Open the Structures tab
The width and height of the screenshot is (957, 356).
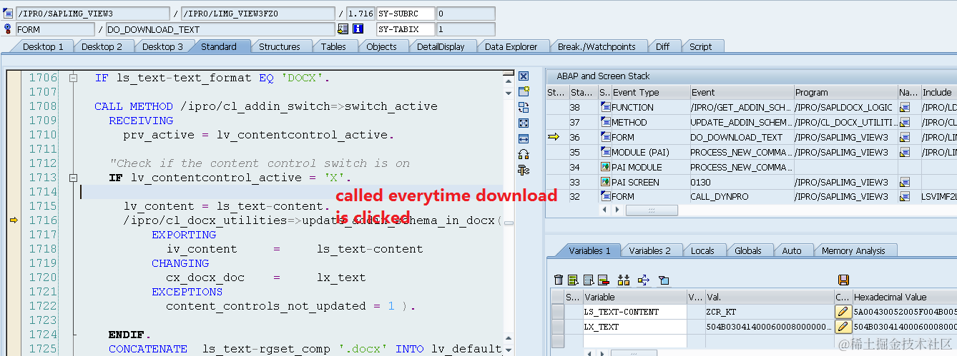(x=279, y=46)
